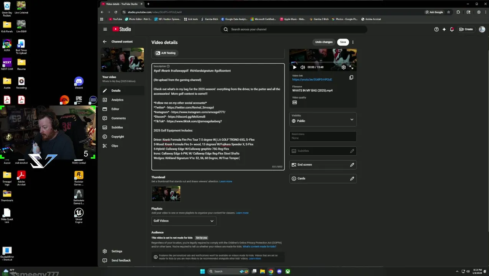Open the notifications bell
Screen dimensions: 489x276
tap(452, 29)
